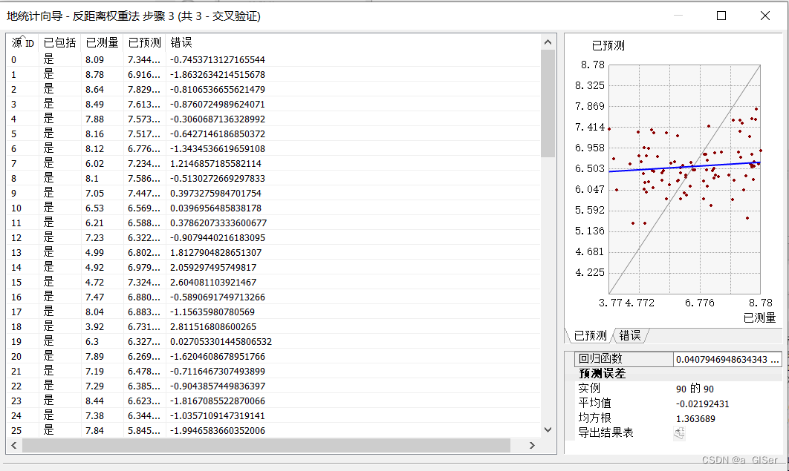Switch to the 已预测 tab

click(591, 335)
